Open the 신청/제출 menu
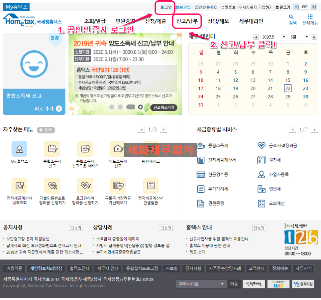 156,21
